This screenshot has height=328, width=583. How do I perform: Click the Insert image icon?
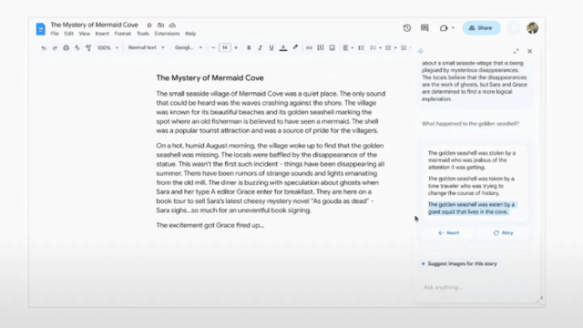[x=332, y=47]
